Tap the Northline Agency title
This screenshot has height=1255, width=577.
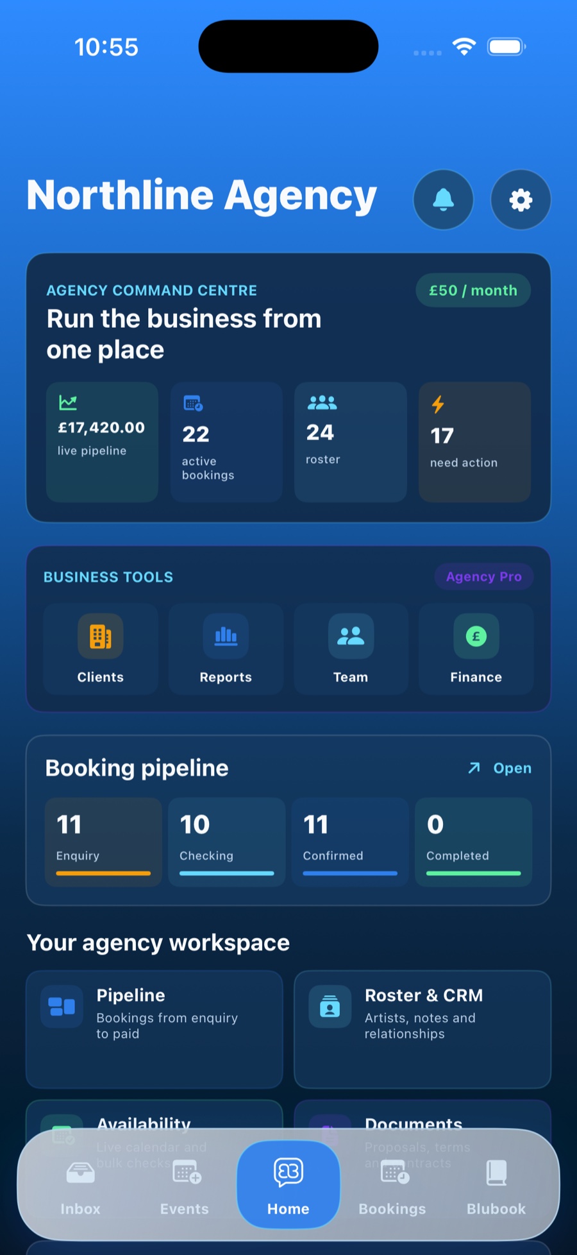(x=201, y=196)
